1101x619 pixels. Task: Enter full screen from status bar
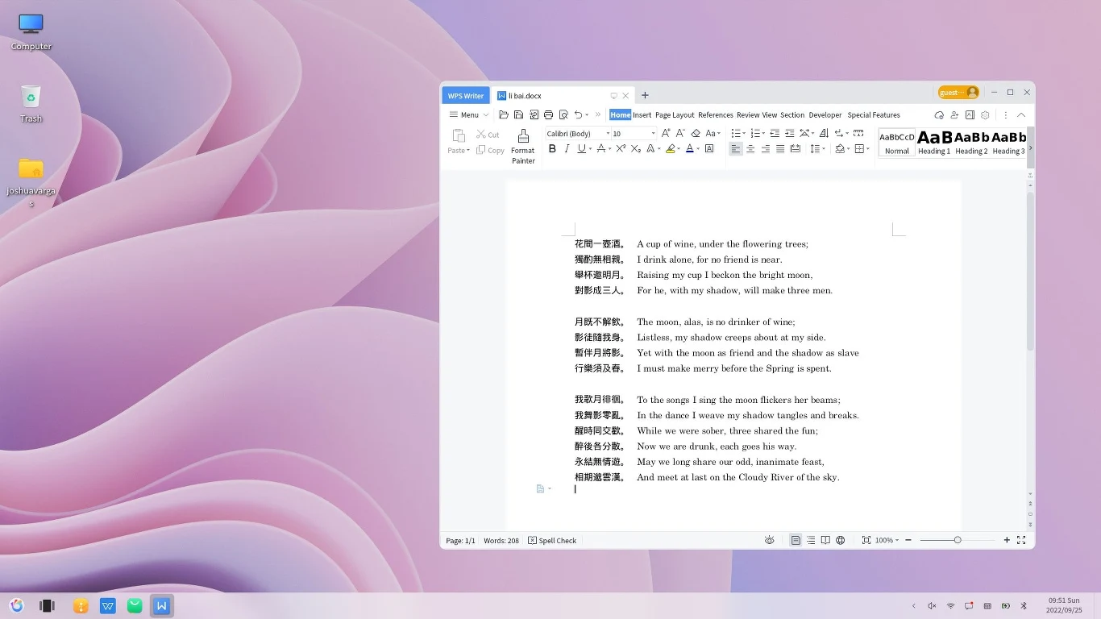click(1021, 540)
